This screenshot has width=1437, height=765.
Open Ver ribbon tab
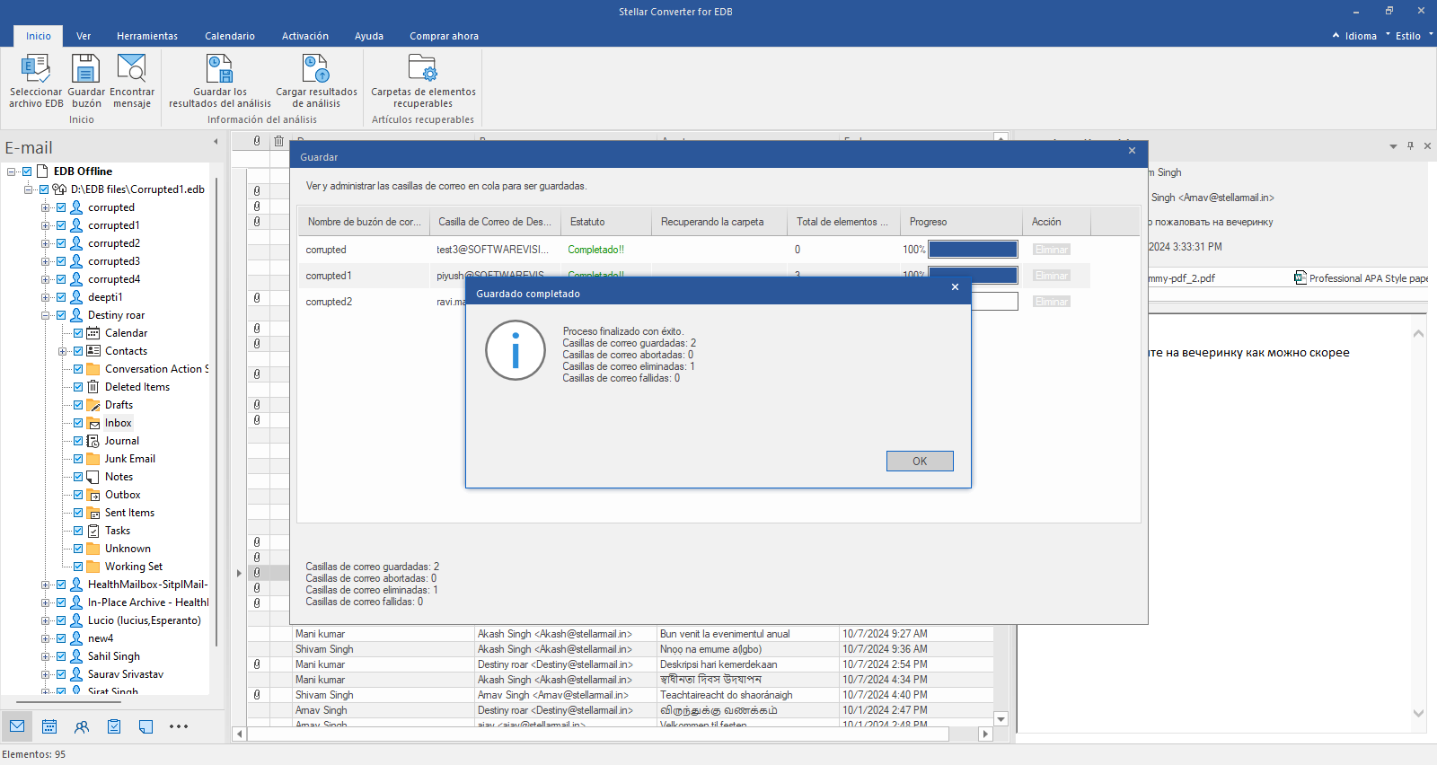(x=84, y=36)
